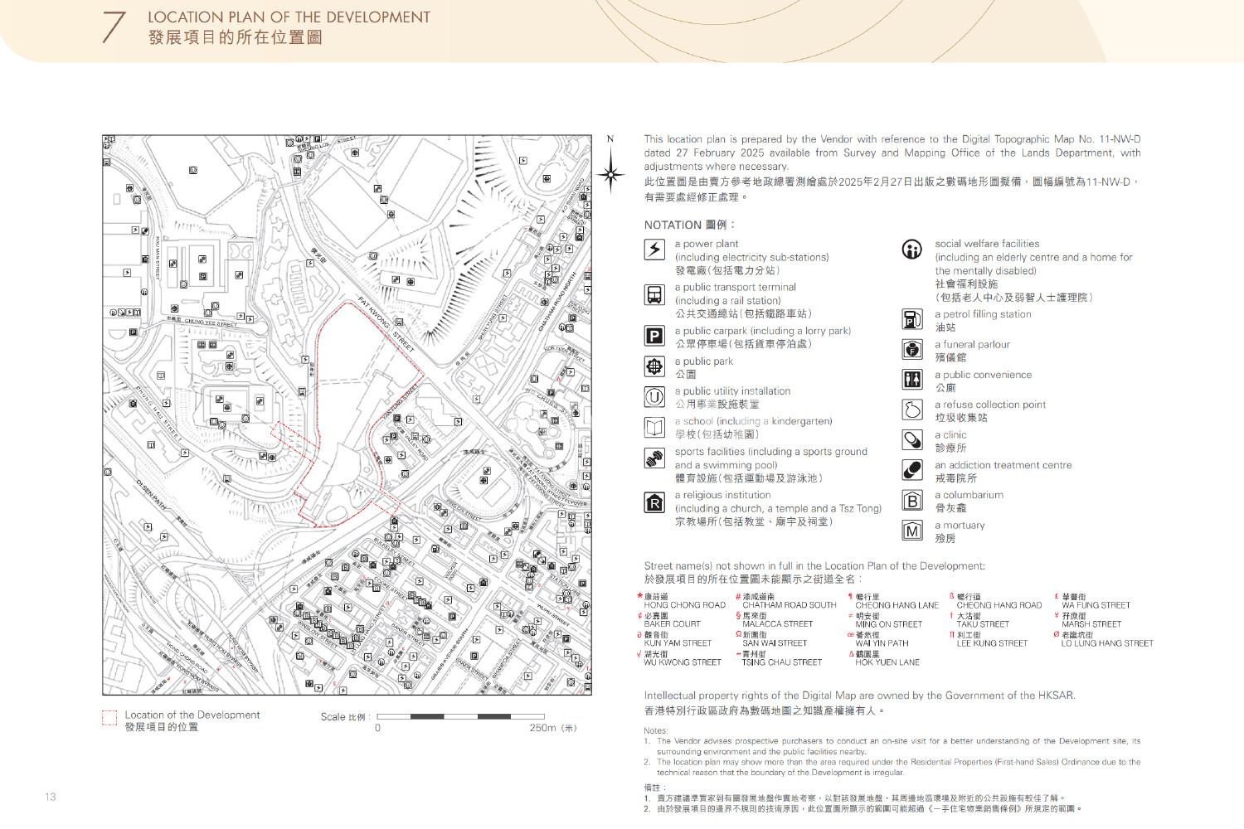
Task: Click 'CHEONG HANG ROAD' street name entry
Action: tap(999, 605)
